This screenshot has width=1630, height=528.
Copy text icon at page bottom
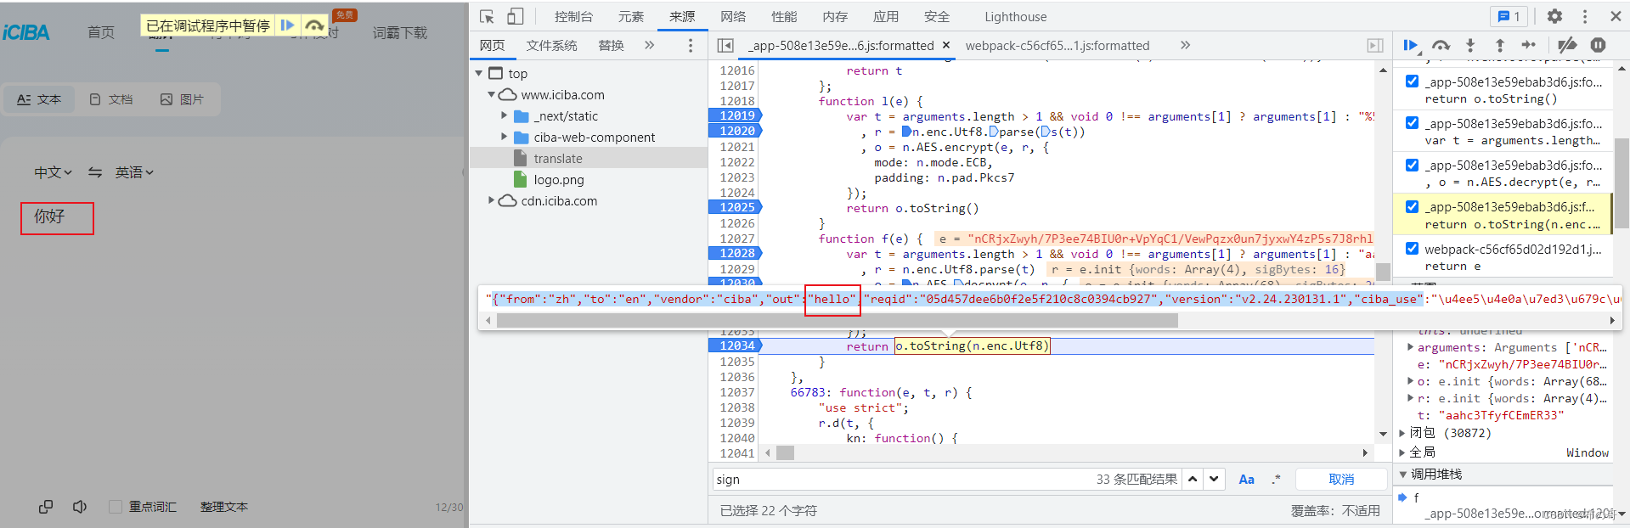pyautogui.click(x=46, y=507)
